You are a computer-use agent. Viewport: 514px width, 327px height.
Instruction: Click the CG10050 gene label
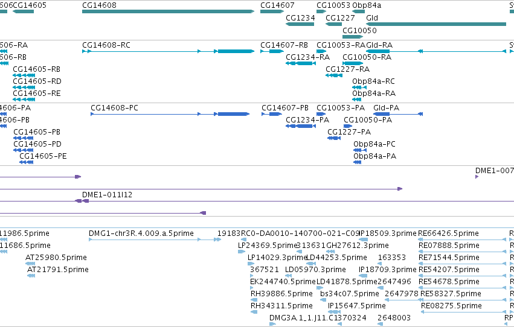tap(359, 30)
